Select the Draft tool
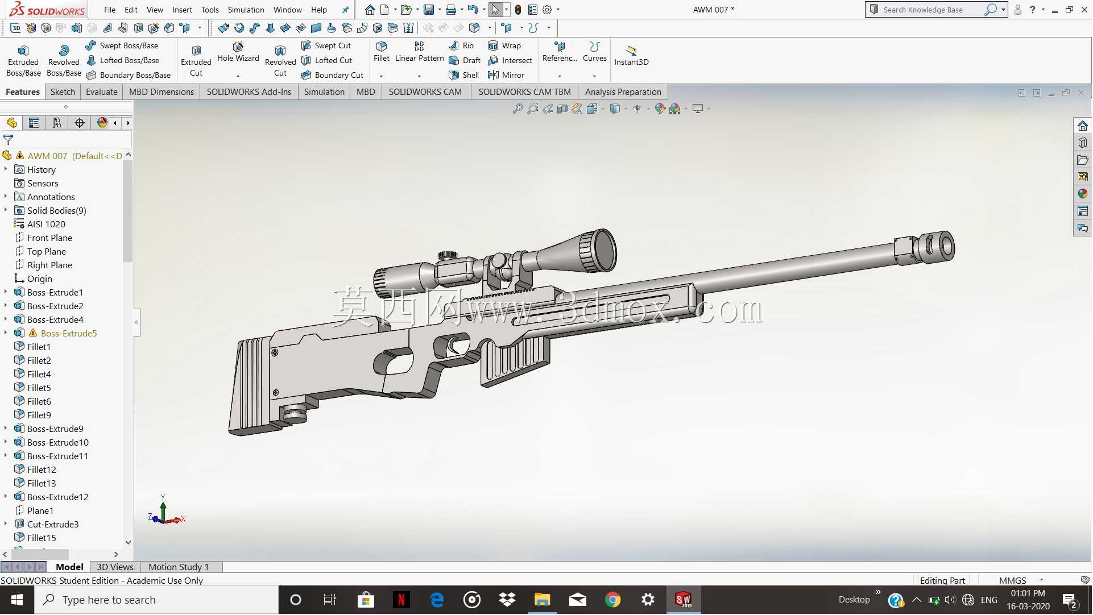Viewport: 1093px width, 615px height. [x=465, y=60]
